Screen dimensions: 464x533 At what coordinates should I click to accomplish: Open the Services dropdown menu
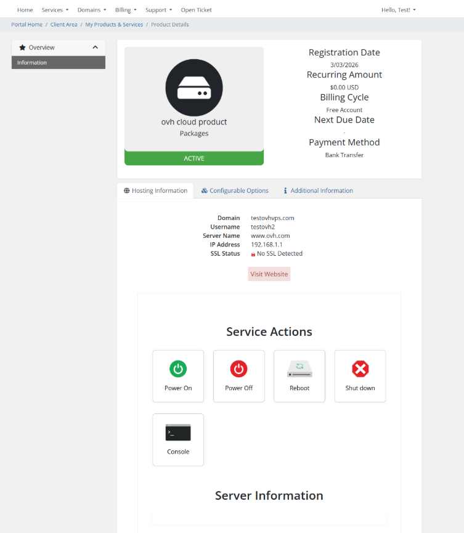[x=55, y=10]
